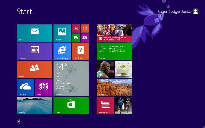Open the Sports tile with basketball player
Viewport: 205px width, 128px height.
(105, 69)
